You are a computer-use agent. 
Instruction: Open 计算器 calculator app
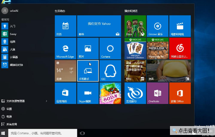click(25, 57)
